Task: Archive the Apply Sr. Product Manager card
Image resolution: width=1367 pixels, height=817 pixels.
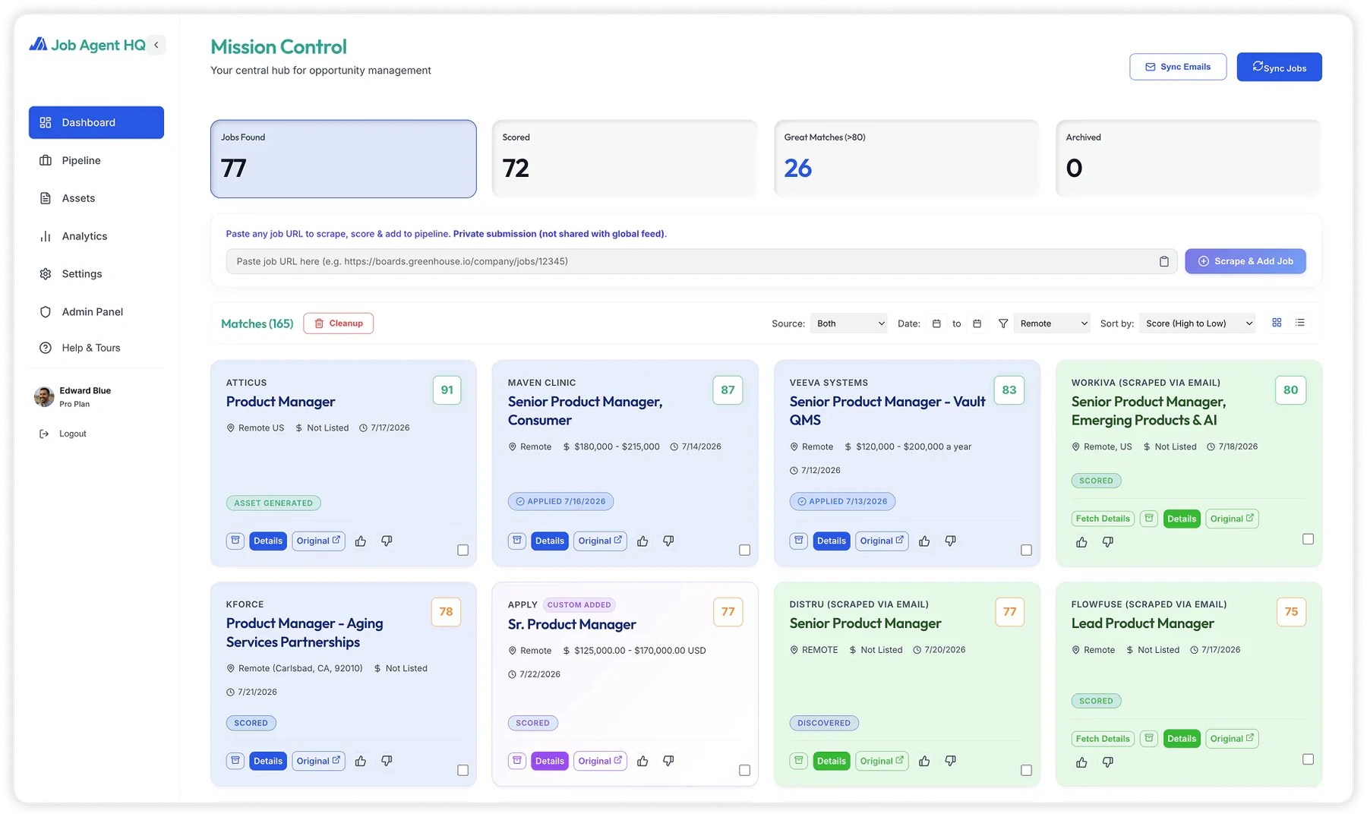Action: pos(517,761)
